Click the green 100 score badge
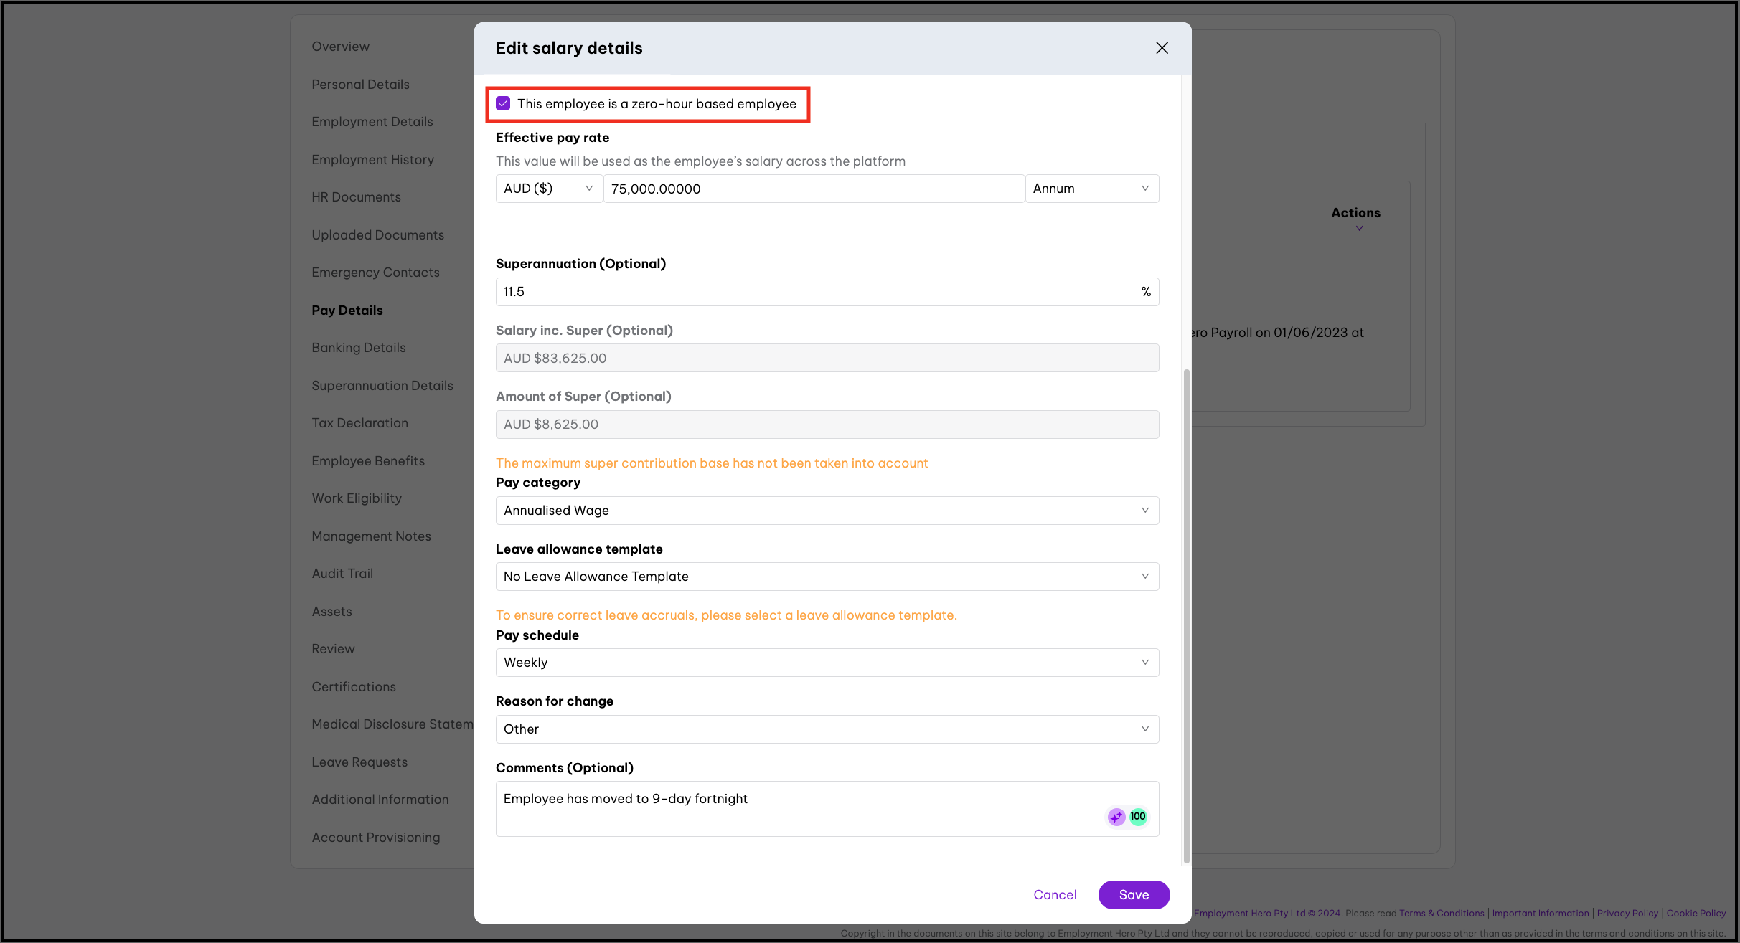This screenshot has width=1740, height=943. pos(1138,817)
